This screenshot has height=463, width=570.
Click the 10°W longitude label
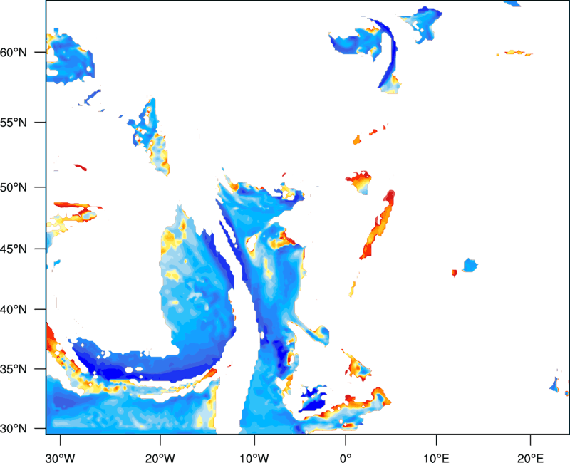point(254,458)
